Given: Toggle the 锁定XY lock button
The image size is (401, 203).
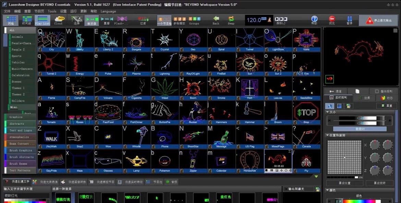Looking at the screenshot, I should 360,129.
